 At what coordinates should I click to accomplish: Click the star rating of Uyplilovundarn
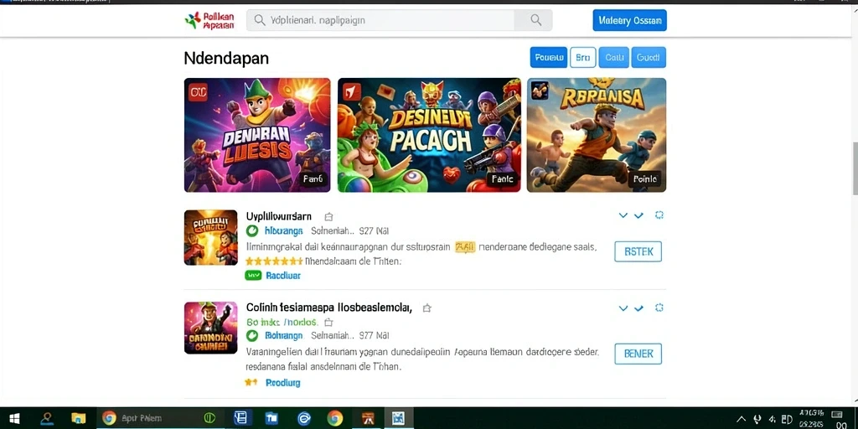[x=274, y=261]
